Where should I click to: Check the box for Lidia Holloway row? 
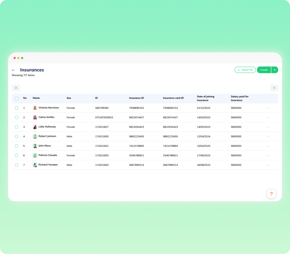tap(17, 127)
